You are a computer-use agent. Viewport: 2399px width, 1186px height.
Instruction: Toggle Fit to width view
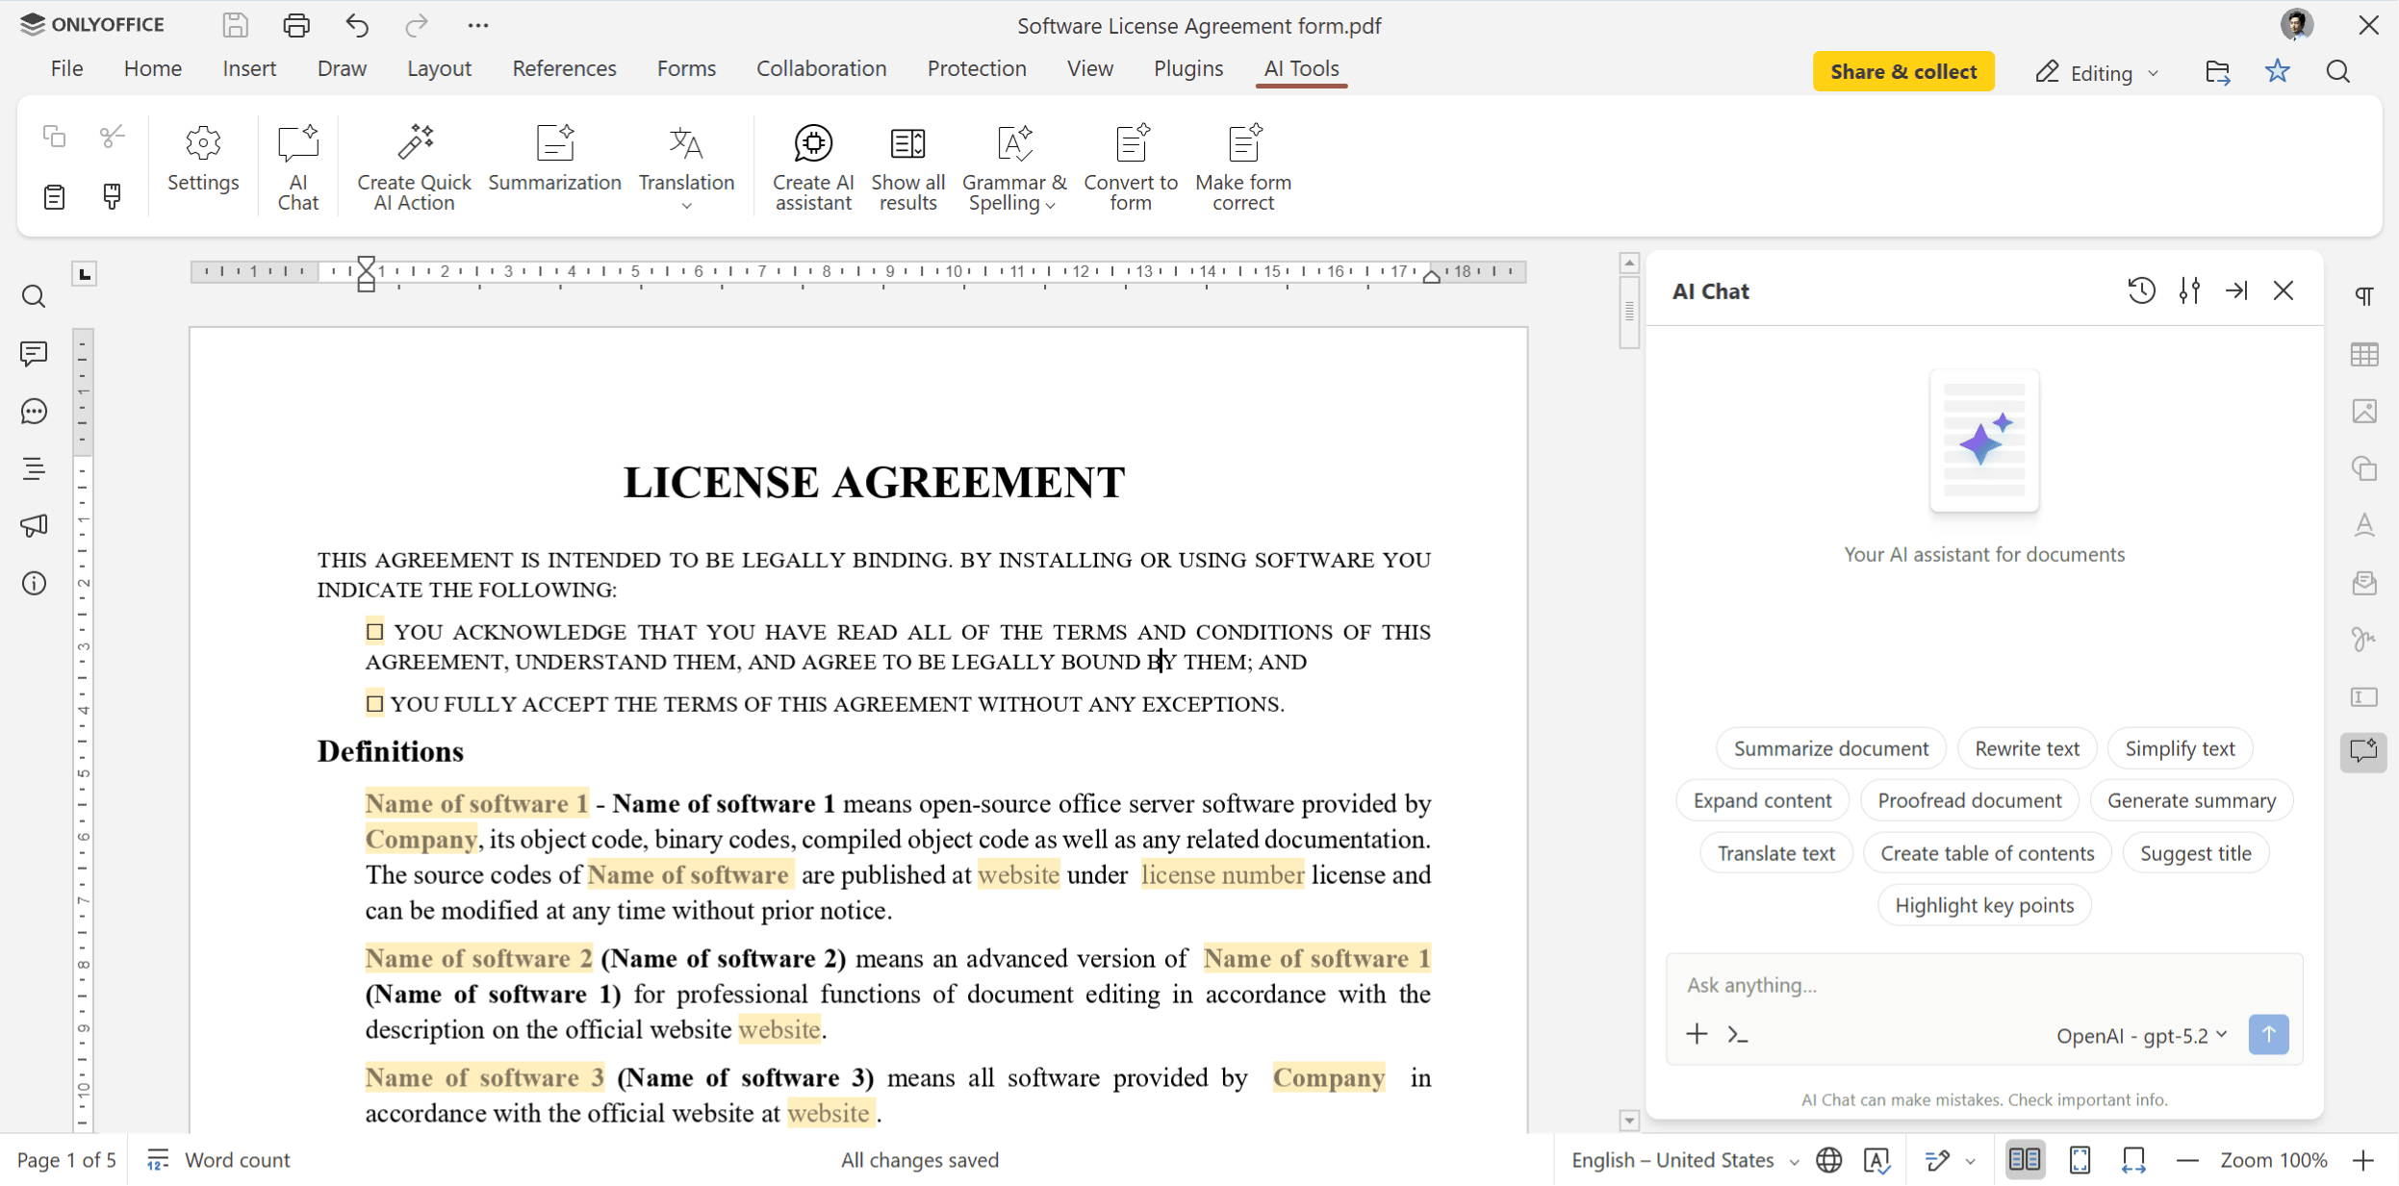pyautogui.click(x=2133, y=1160)
